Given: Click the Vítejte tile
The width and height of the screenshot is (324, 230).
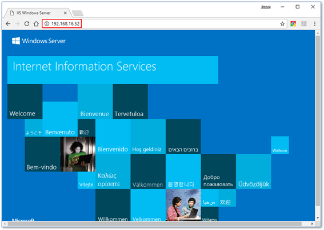Looking at the screenshot, I should pyautogui.click(x=86, y=180).
